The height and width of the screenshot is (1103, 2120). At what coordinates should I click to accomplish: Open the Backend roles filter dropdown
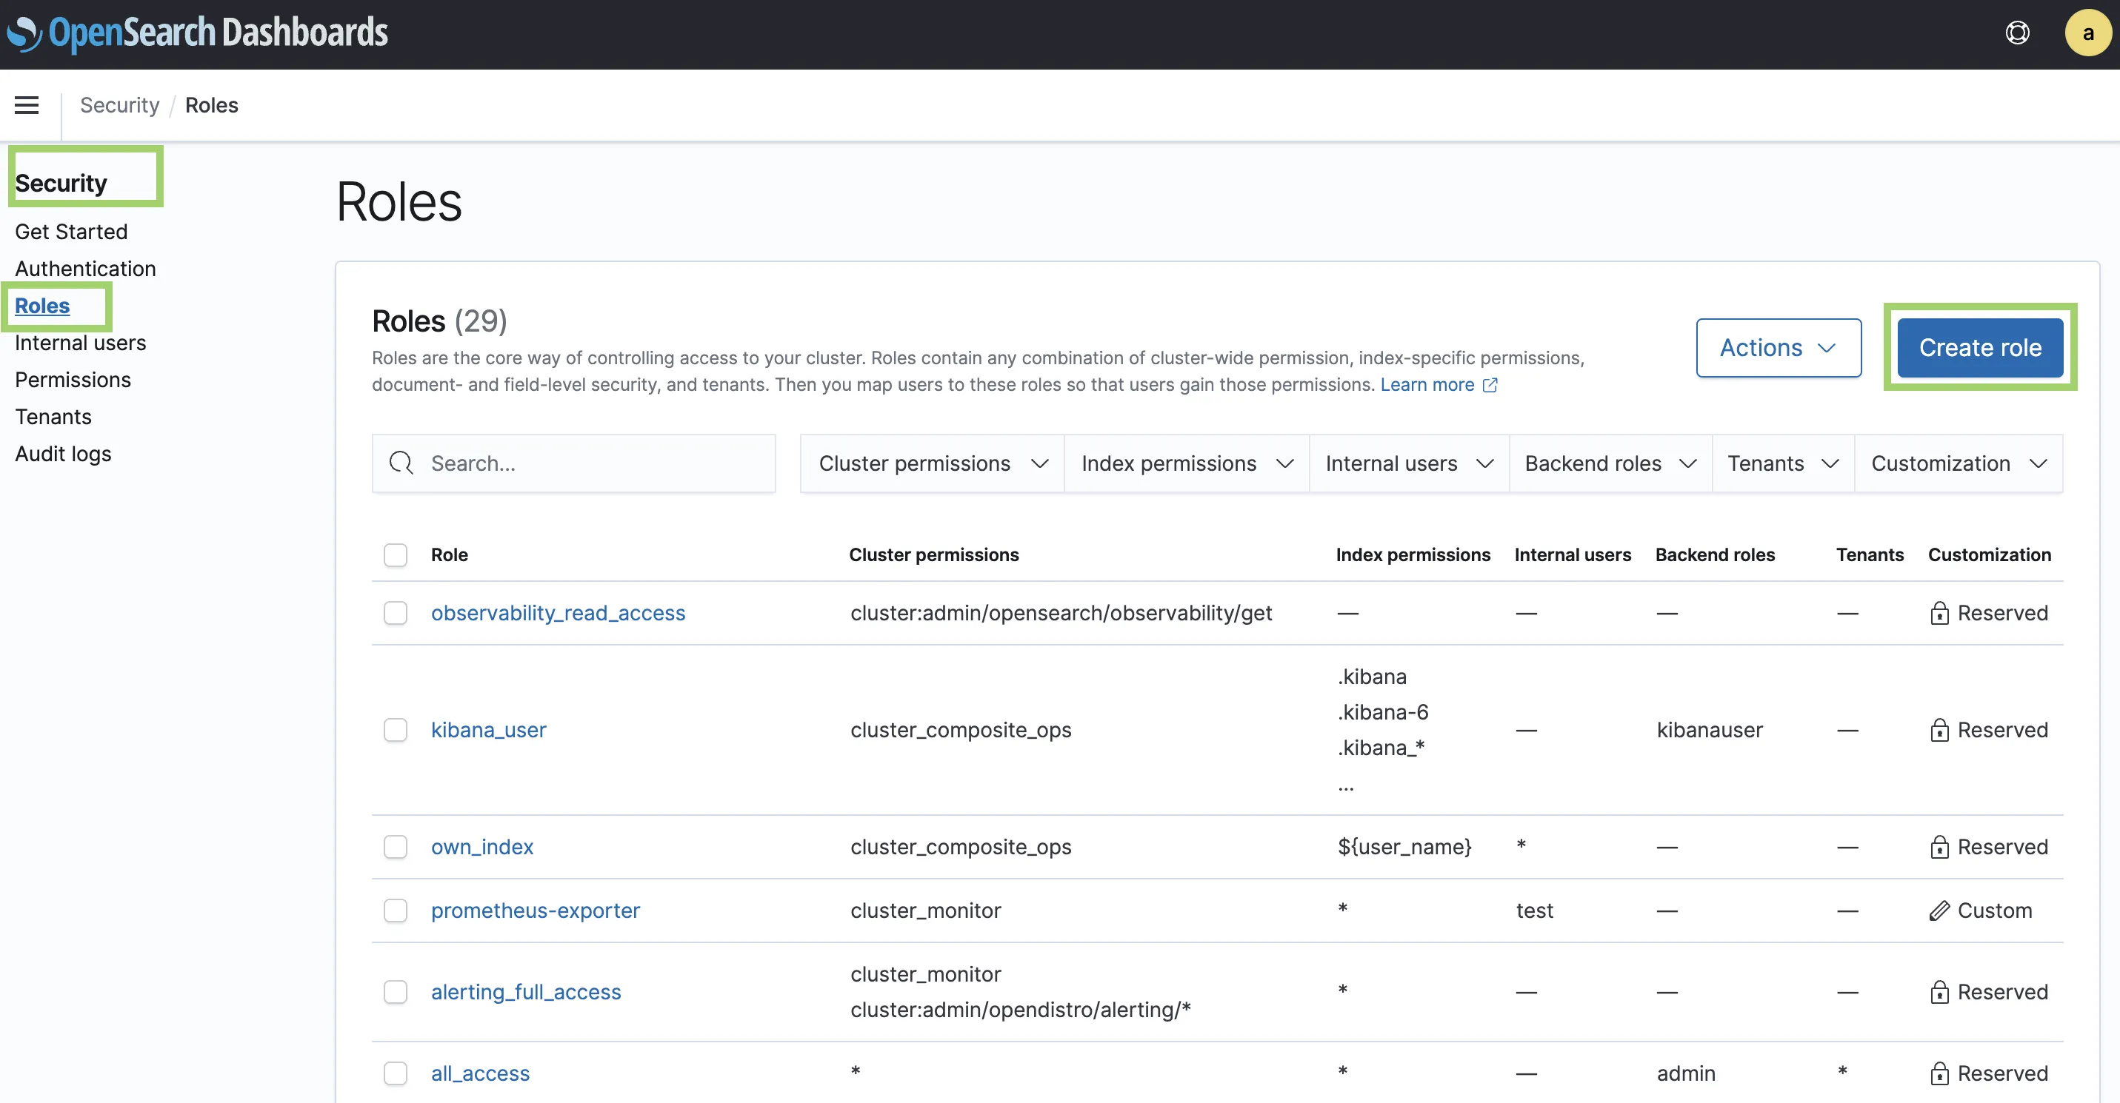(1610, 463)
